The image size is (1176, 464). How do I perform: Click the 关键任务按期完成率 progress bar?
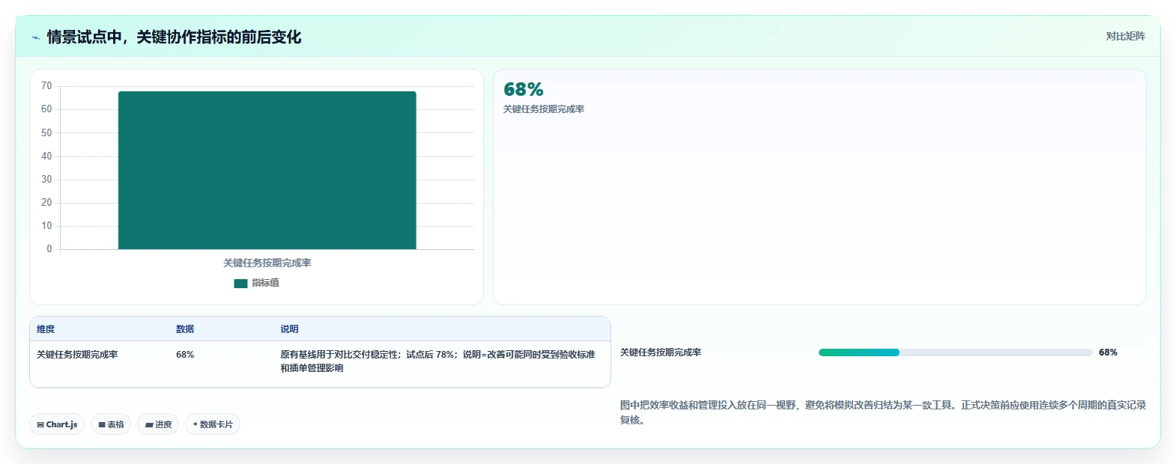(955, 352)
